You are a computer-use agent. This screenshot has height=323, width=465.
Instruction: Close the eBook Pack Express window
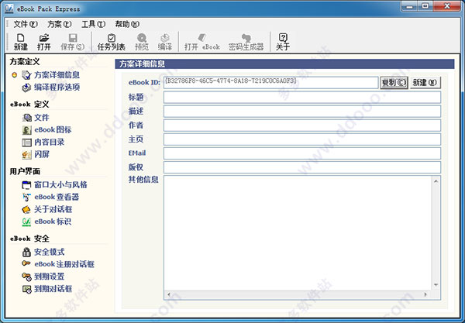[x=447, y=6]
